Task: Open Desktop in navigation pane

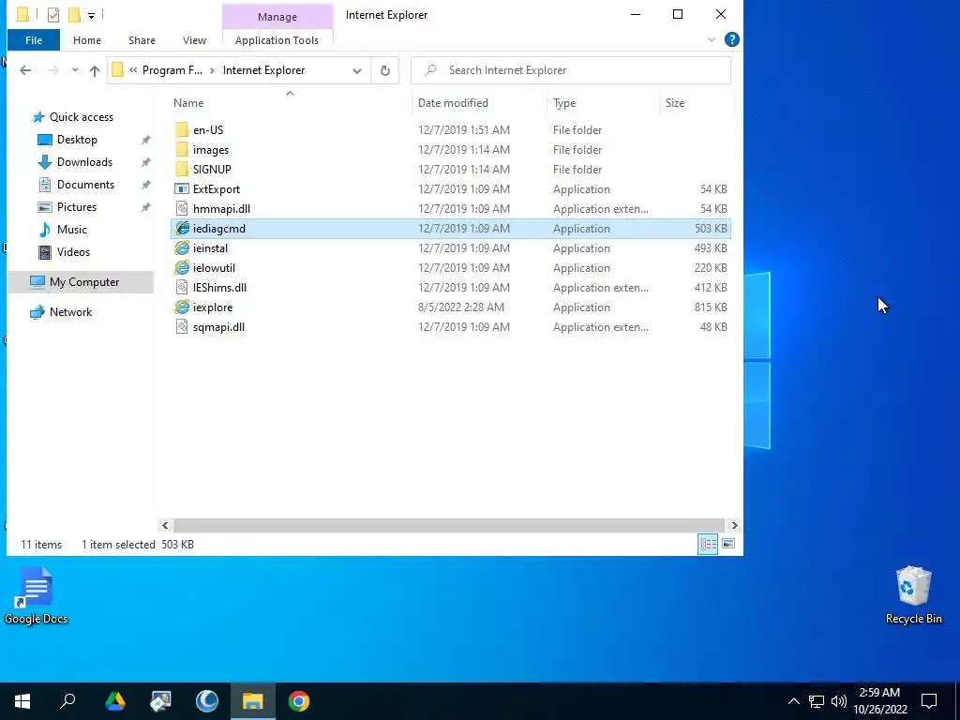Action: tap(77, 140)
